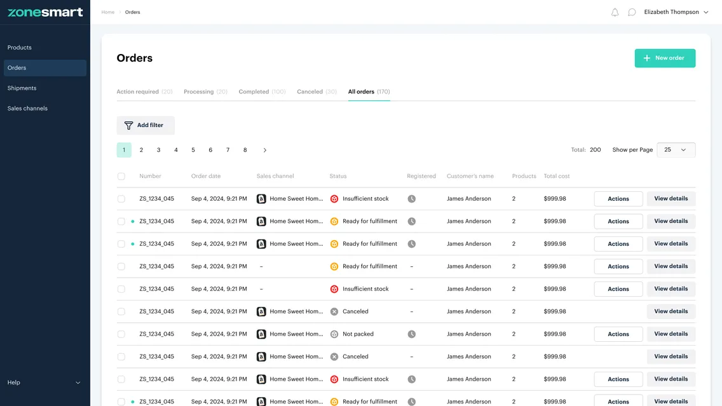Open Shipments in the sidebar
This screenshot has height=406, width=722.
pyautogui.click(x=22, y=88)
